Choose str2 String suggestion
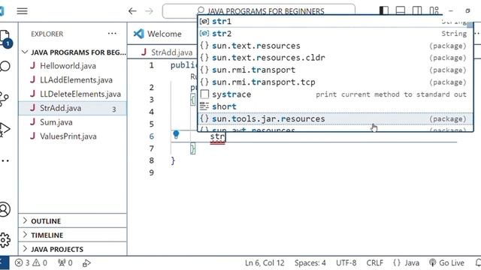Image resolution: width=481 pixels, height=270 pixels. (335, 34)
